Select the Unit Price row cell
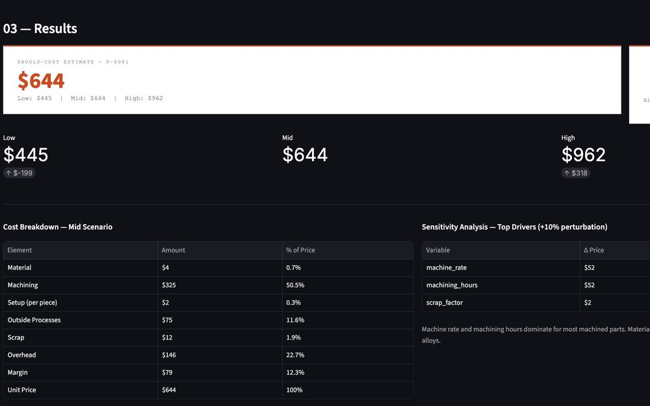This screenshot has width=650, height=406. click(81, 389)
